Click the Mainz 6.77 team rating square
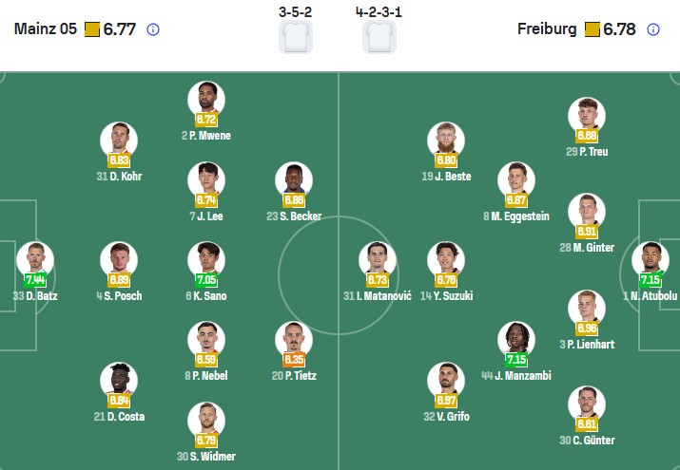Image resolution: width=680 pixels, height=470 pixels. tap(92, 29)
